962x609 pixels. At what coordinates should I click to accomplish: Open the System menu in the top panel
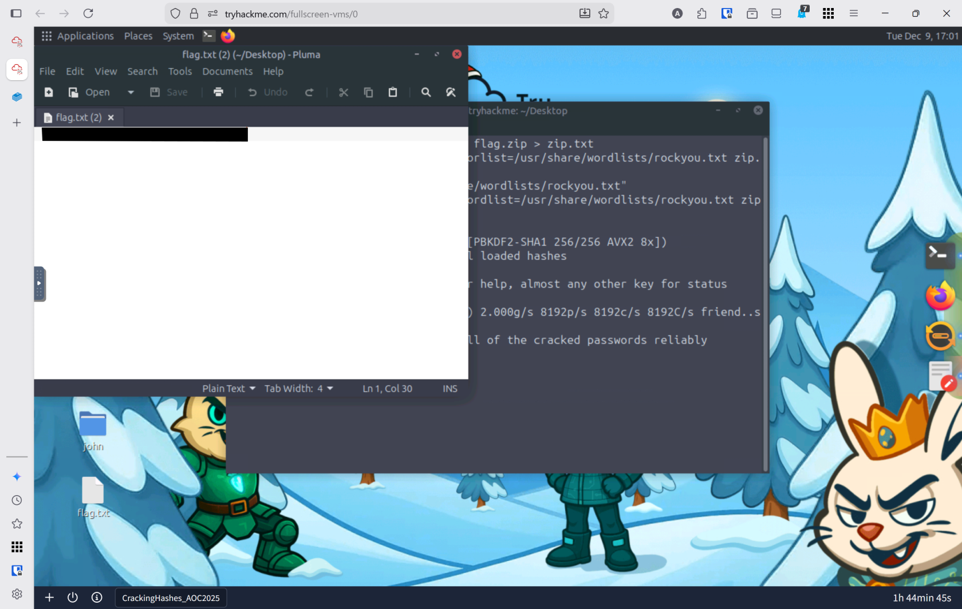tap(178, 36)
